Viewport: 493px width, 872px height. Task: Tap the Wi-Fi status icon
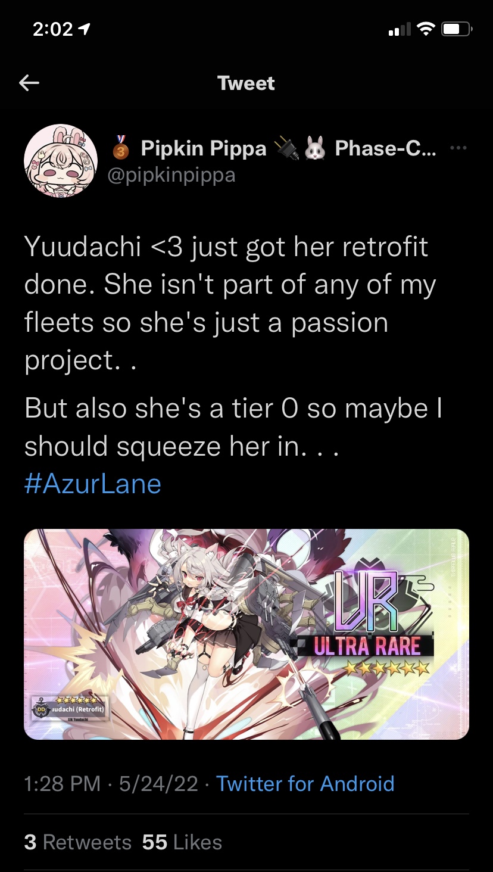pyautogui.click(x=426, y=29)
